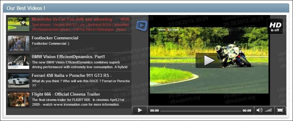Select the Ferrari 458 Italia v Porsche title
The image size is (293, 121).
coord(72,75)
